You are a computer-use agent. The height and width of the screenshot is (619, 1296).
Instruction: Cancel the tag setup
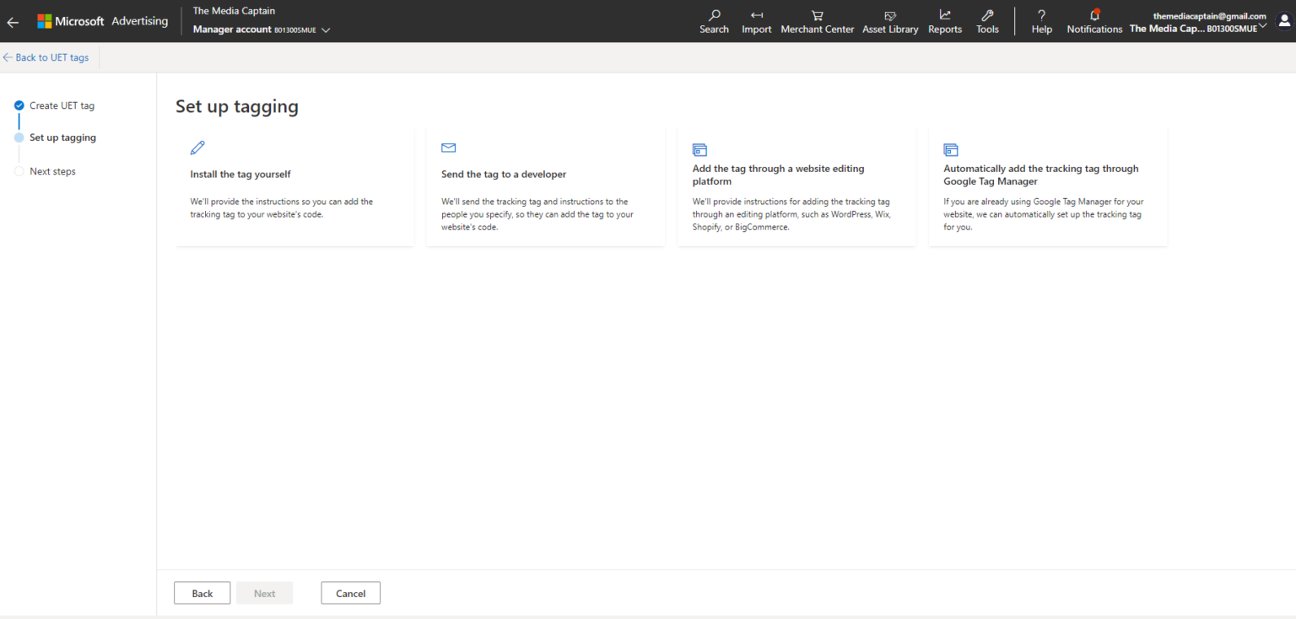350,593
